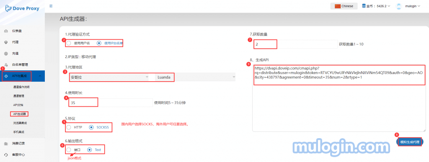Select the 接口 output format radio
Screen dimensions: 429x162
coord(69,150)
